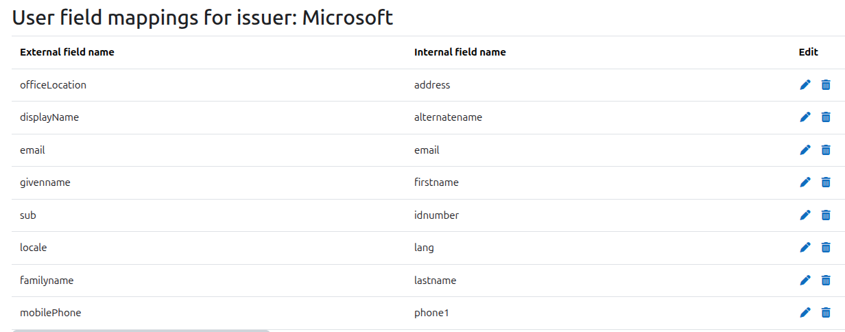Click the Internal field name column header
The width and height of the screenshot is (845, 332).
pyautogui.click(x=460, y=52)
